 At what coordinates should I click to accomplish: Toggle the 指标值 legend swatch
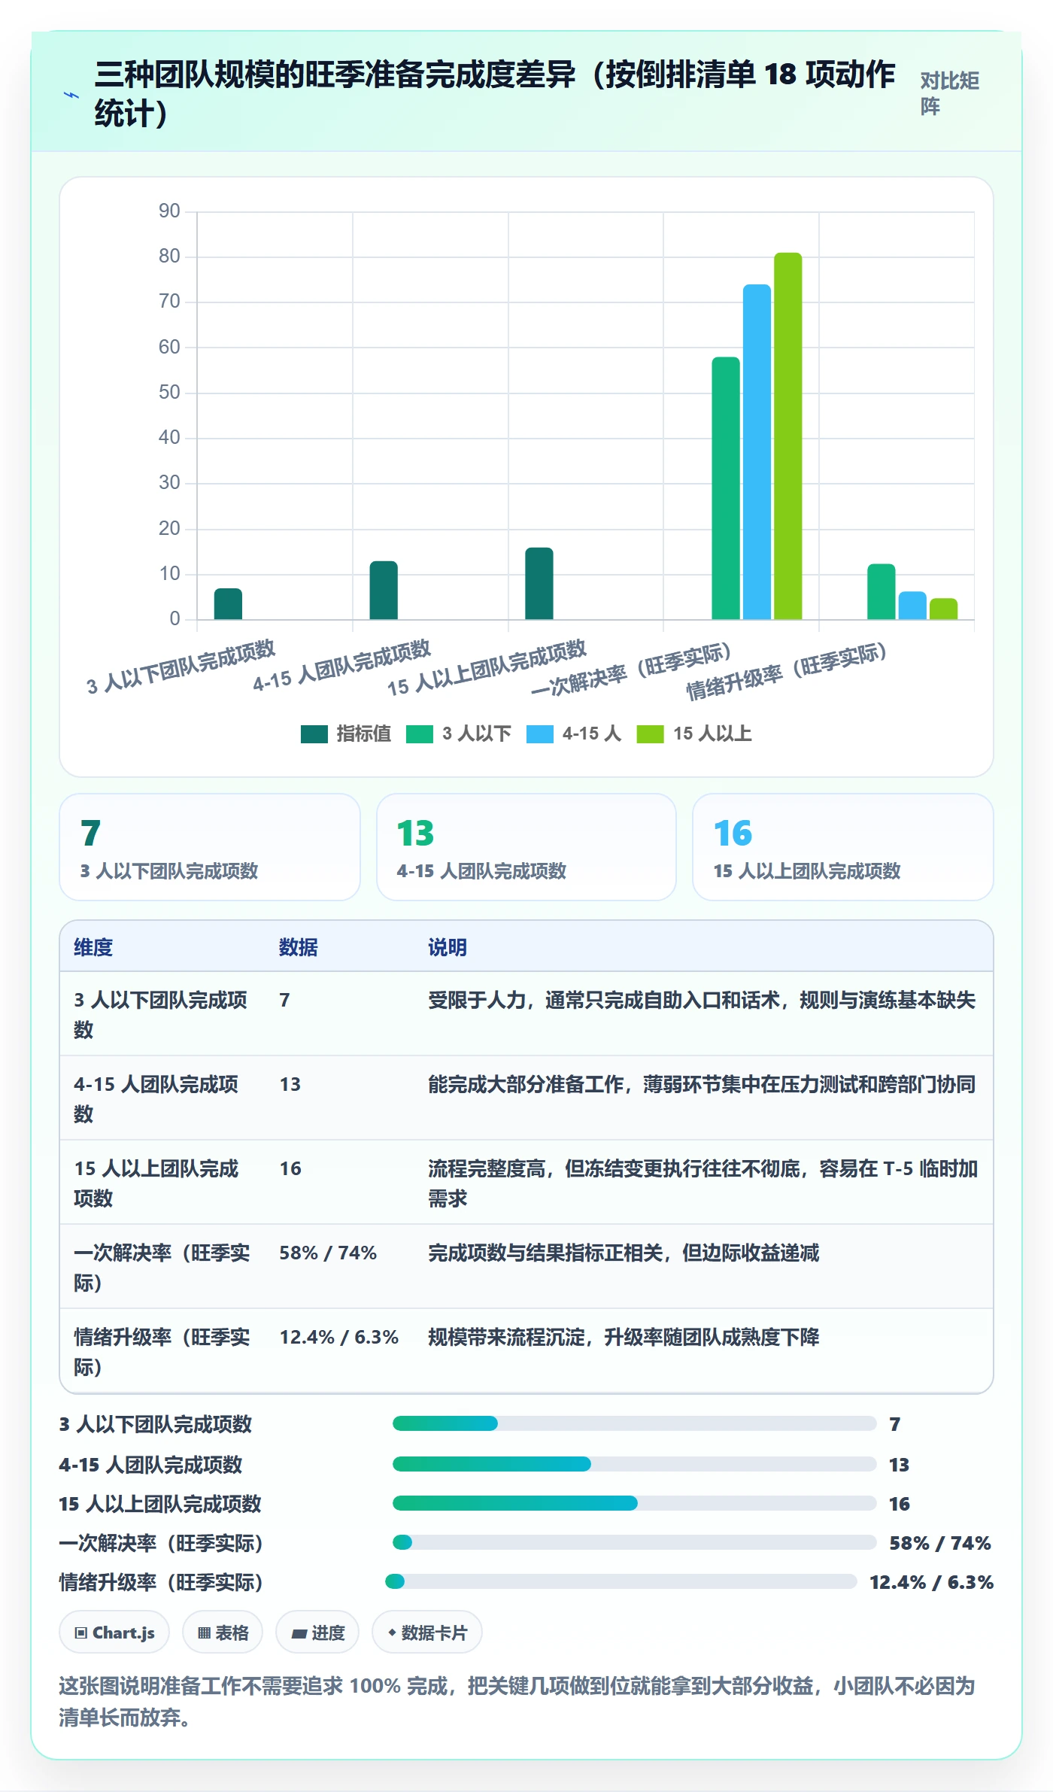(314, 734)
